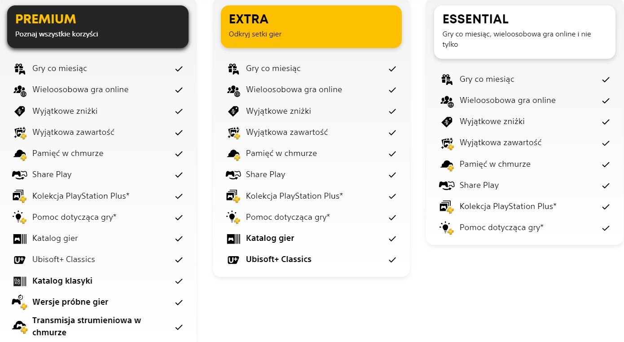The width and height of the screenshot is (624, 342).
Task: Click the Katalog gier icon in Extra
Action: (x=233, y=239)
